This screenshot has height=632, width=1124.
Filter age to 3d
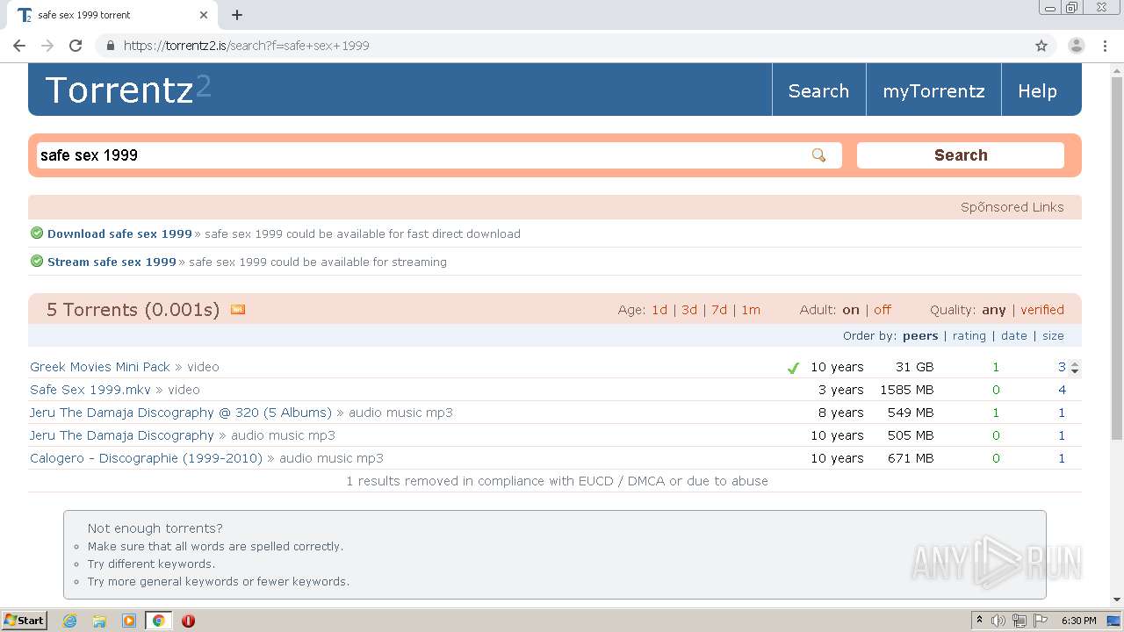(689, 310)
